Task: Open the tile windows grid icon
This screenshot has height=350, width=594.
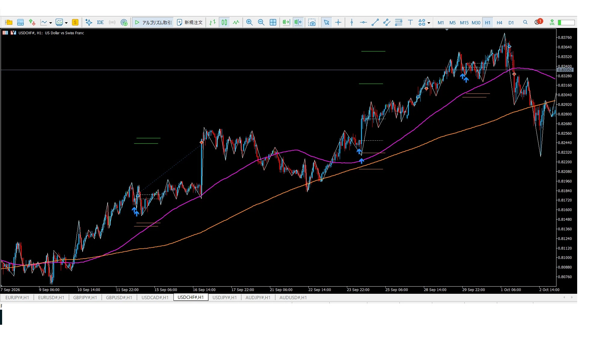Action: coord(273,23)
